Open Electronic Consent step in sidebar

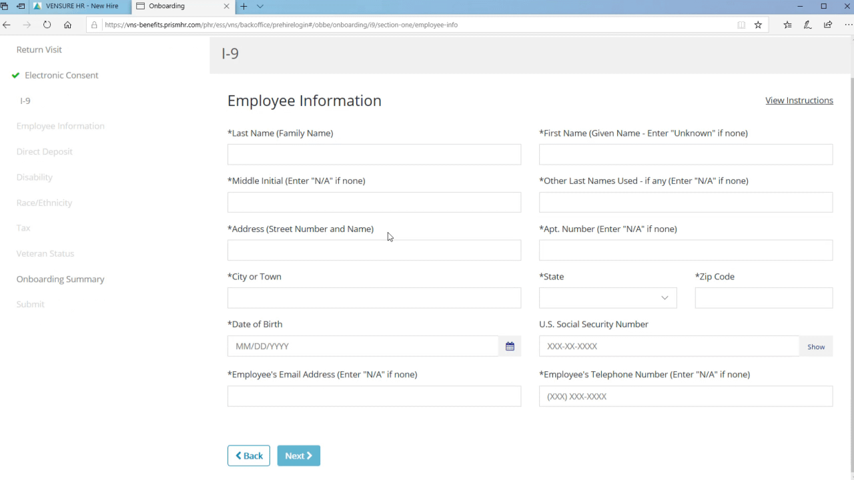tap(61, 75)
